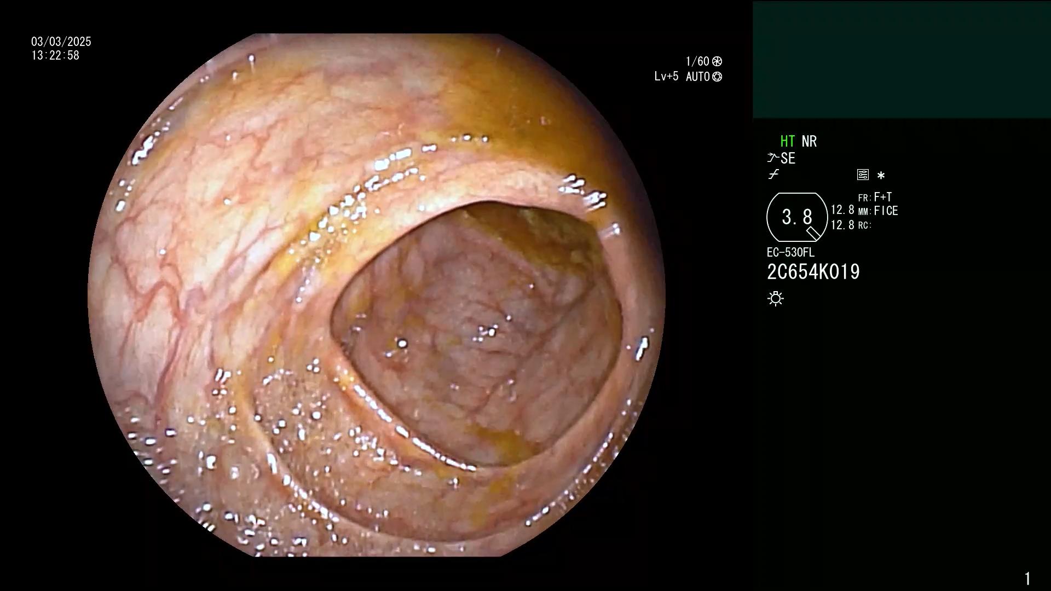Viewport: 1051px width, 591px height.
Task: Click the time 13:22:58
Action: click(x=55, y=55)
